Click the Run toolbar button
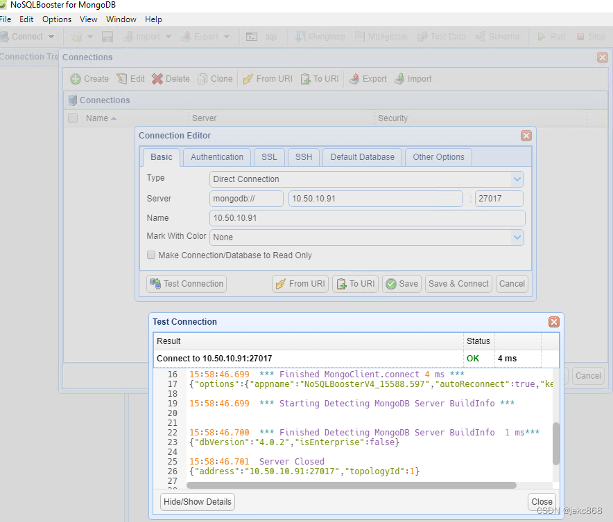Screen dimensions: 613x522 (x=551, y=37)
